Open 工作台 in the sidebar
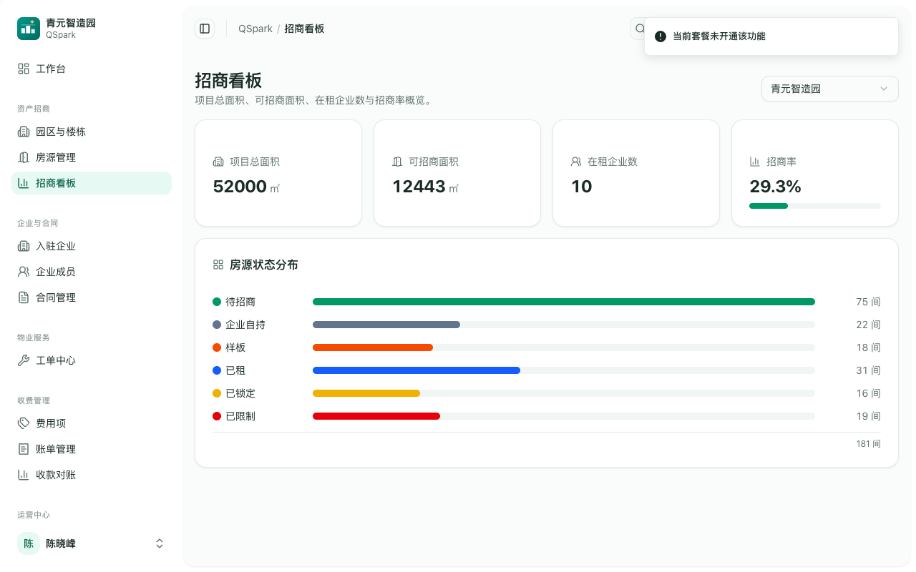This screenshot has width=916, height=572. (x=92, y=69)
